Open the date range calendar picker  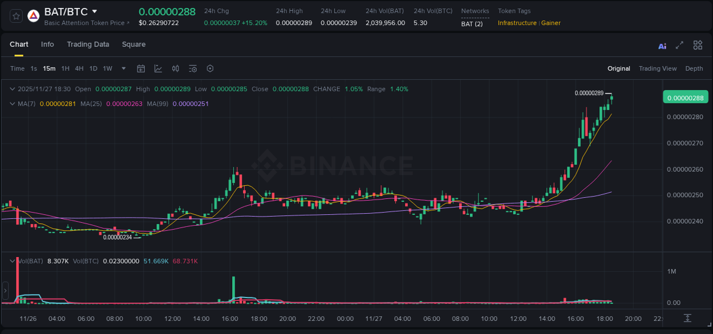[141, 68]
